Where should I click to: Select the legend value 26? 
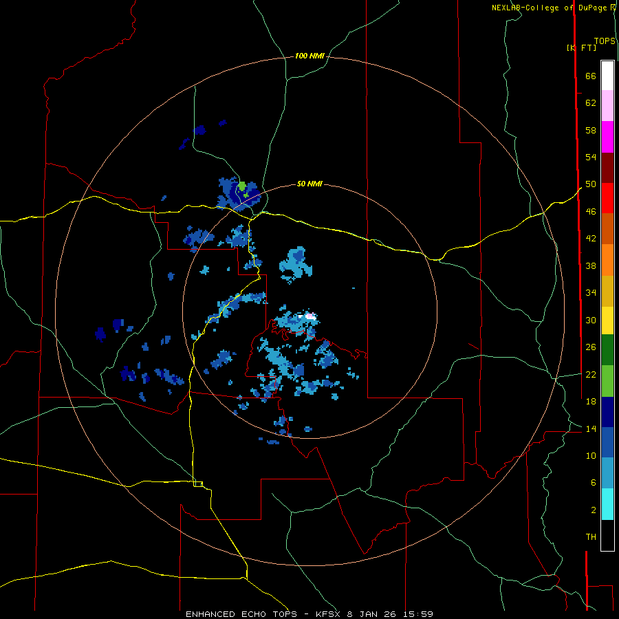point(591,347)
